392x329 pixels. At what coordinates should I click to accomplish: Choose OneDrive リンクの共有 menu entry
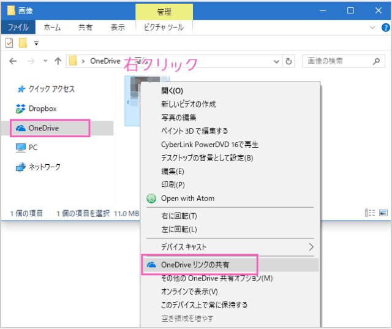230,265
